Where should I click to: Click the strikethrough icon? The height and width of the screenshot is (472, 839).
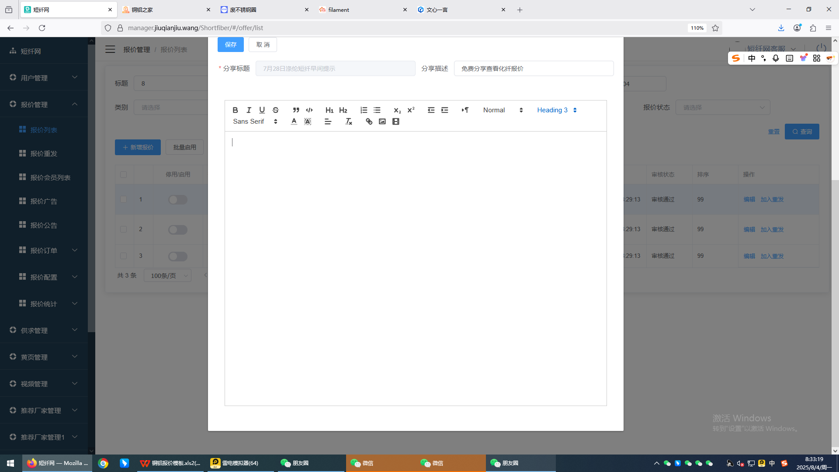275,110
